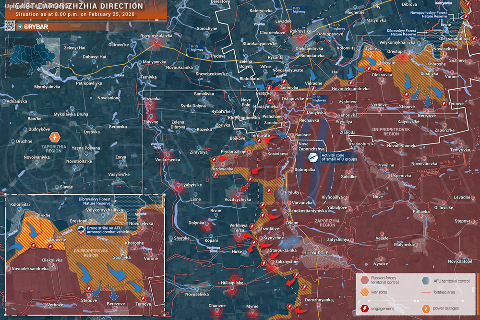
Task: Click the P-85 highway label near Katerynivka
Action: pyautogui.click(x=299, y=10)
